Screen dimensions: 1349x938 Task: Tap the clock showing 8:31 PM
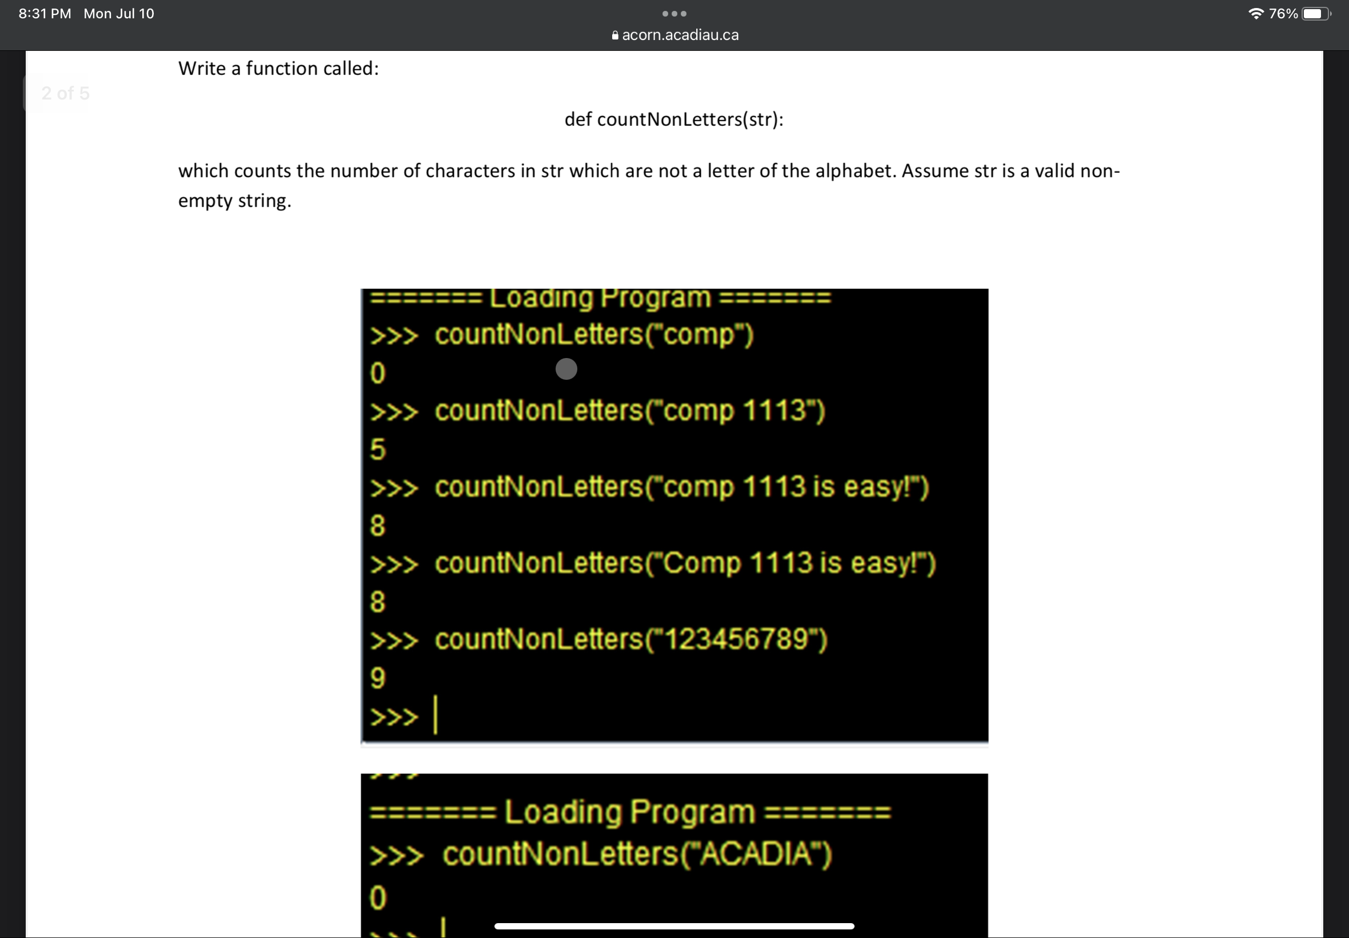[42, 13]
